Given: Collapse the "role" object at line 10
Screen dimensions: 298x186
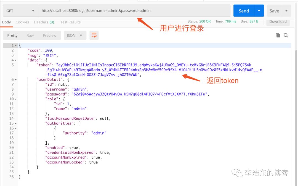Looking at the screenshot, I should (x=15, y=99).
